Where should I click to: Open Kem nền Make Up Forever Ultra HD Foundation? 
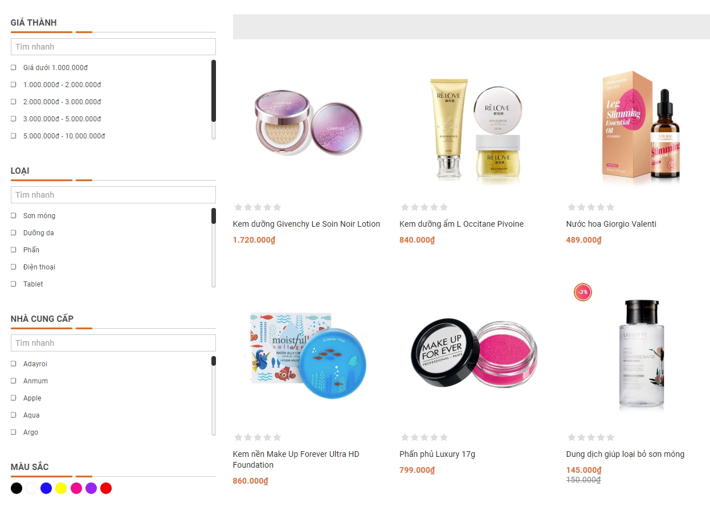296,459
